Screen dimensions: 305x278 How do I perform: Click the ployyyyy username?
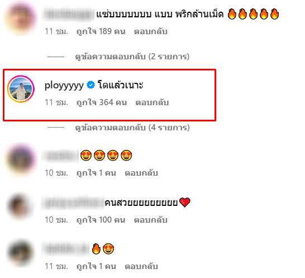pos(64,86)
